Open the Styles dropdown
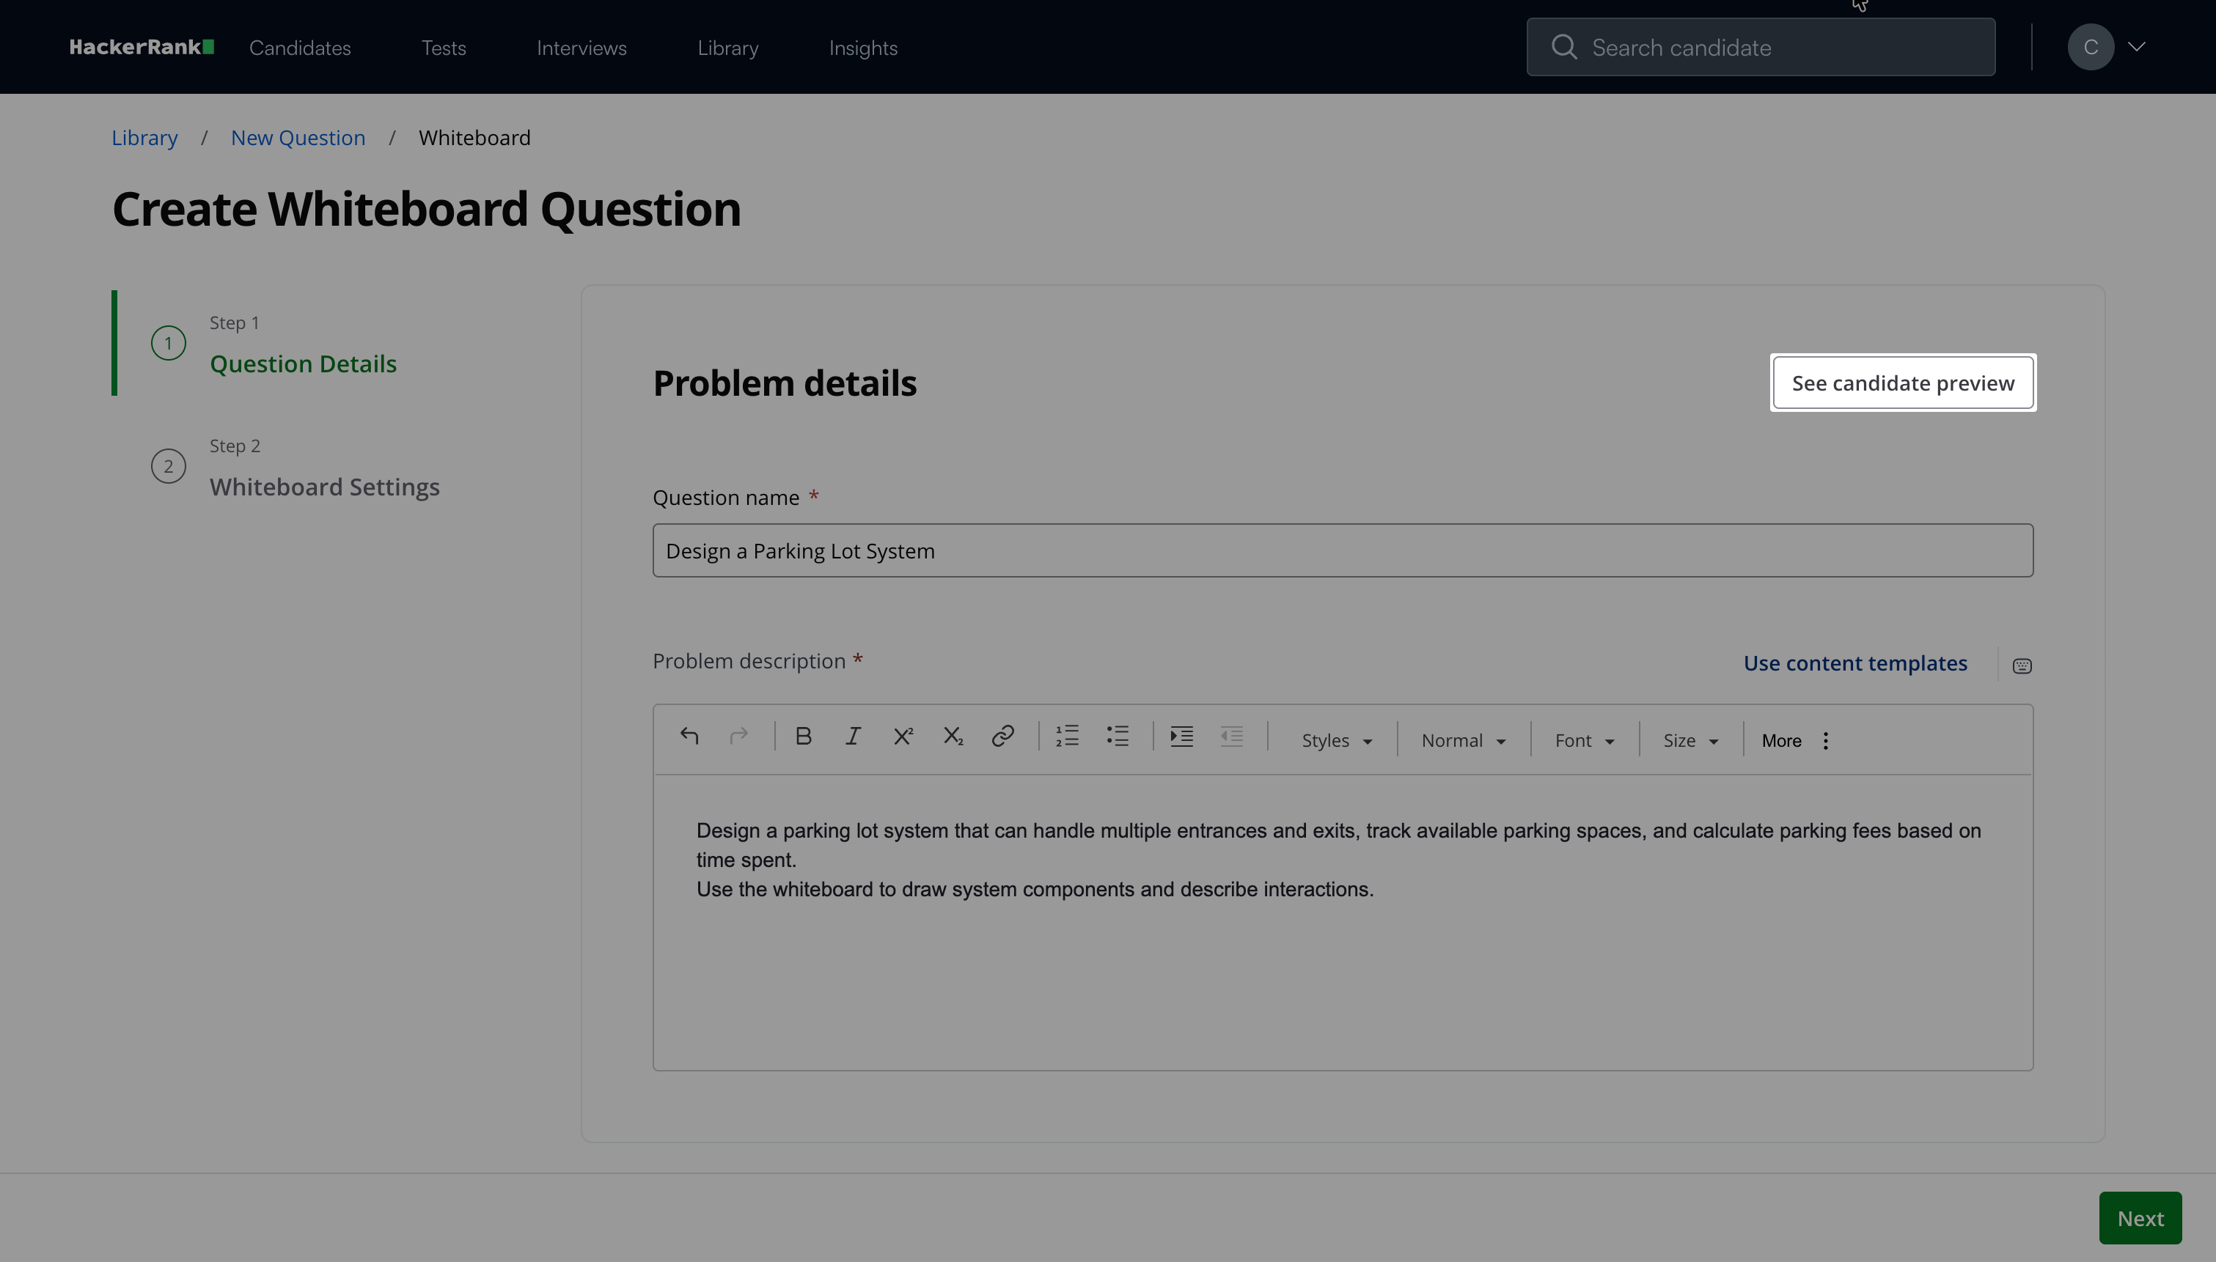This screenshot has height=1262, width=2216. point(1336,741)
